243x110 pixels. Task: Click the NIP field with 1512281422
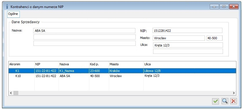pyautogui.click(x=187, y=31)
